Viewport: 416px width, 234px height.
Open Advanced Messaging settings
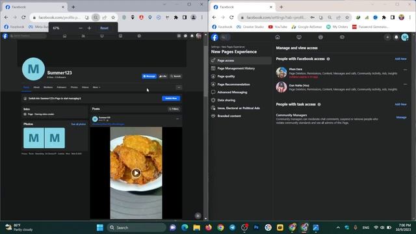point(241,92)
